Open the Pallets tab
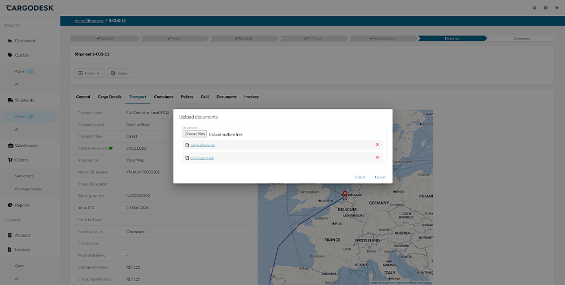Screen dimensions: 565x285 (x=187, y=97)
